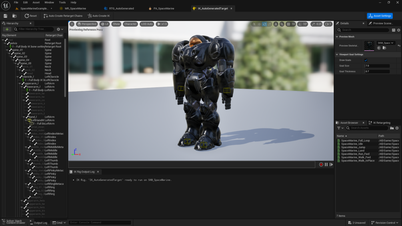This screenshot has height=226, width=402.
Task: Open Asset Browser filter dropdown
Action: tap(340, 128)
